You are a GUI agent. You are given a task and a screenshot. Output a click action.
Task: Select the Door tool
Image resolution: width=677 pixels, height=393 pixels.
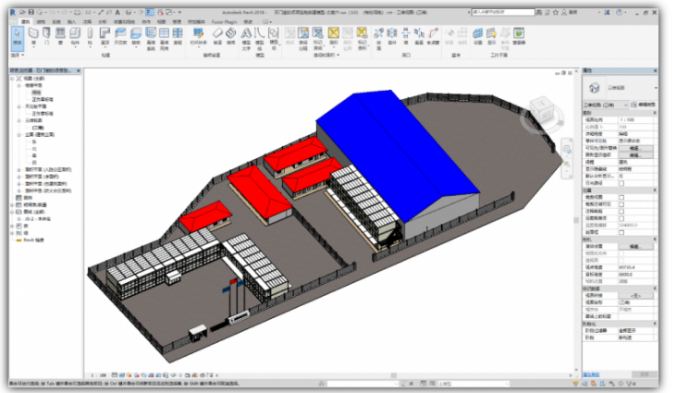point(46,36)
